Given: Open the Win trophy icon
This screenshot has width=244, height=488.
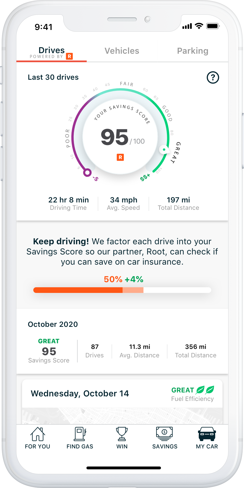Looking at the screenshot, I should pyautogui.click(x=122, y=434).
